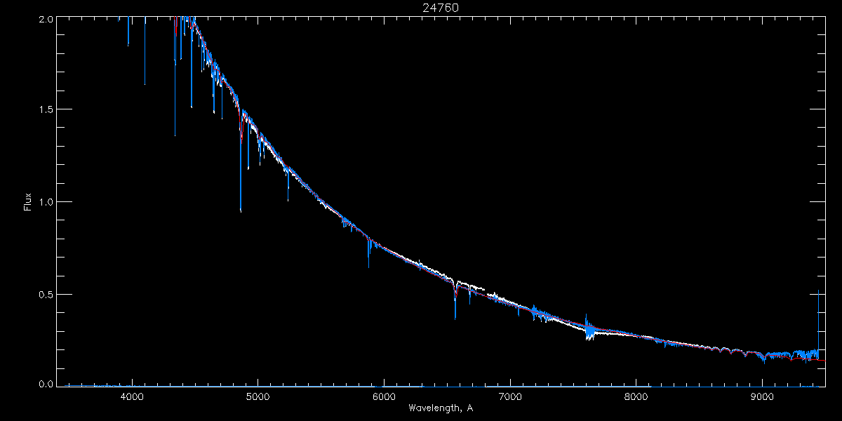Screen dimensions: 842x421
Task: Click the x-axis tick label "5000"
Action: click(258, 396)
